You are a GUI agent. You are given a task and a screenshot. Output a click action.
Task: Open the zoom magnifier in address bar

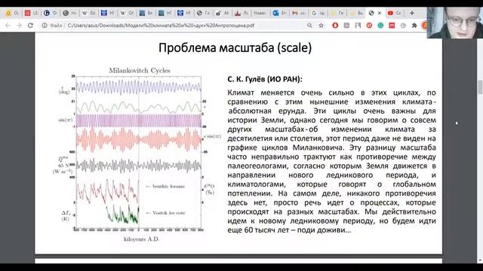(309, 26)
